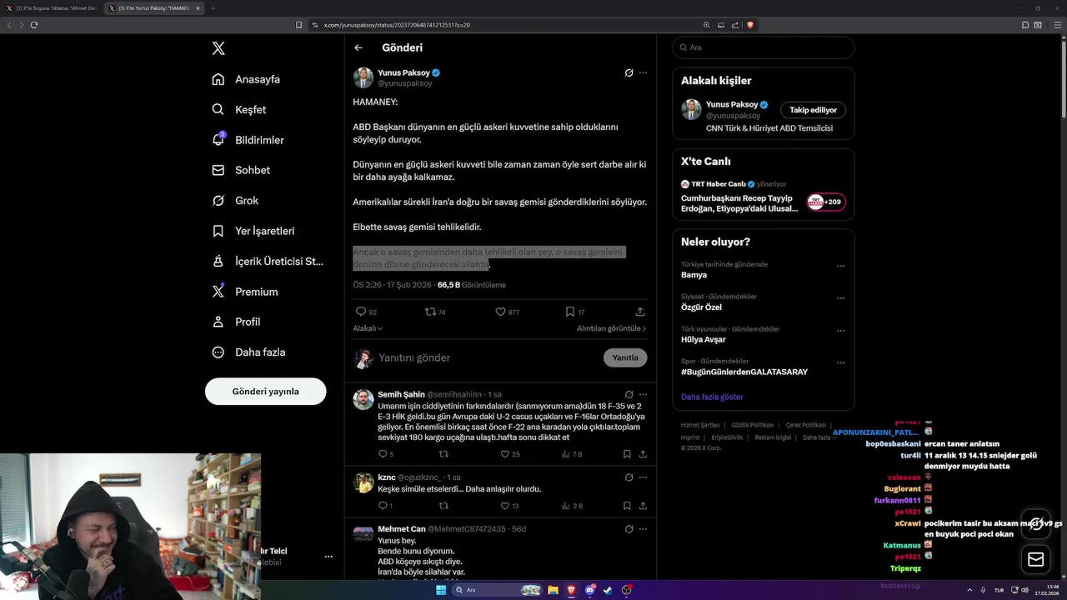The height and width of the screenshot is (600, 1067).
Task: Open File Explorer from taskbar
Action: [553, 590]
